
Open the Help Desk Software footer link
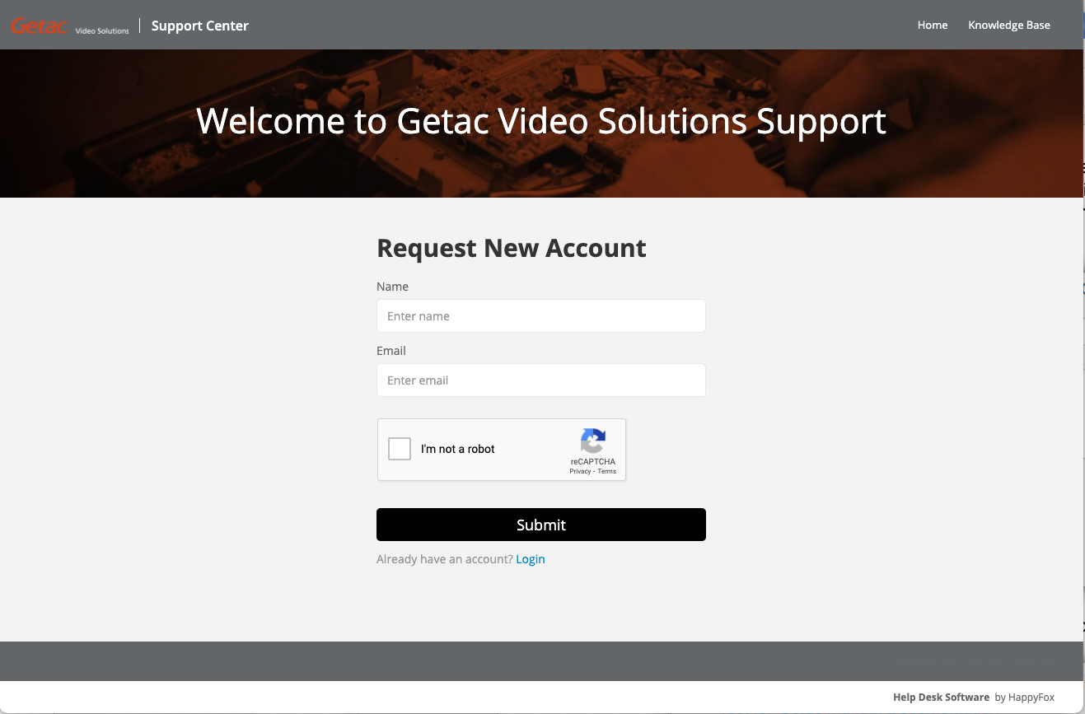(941, 698)
